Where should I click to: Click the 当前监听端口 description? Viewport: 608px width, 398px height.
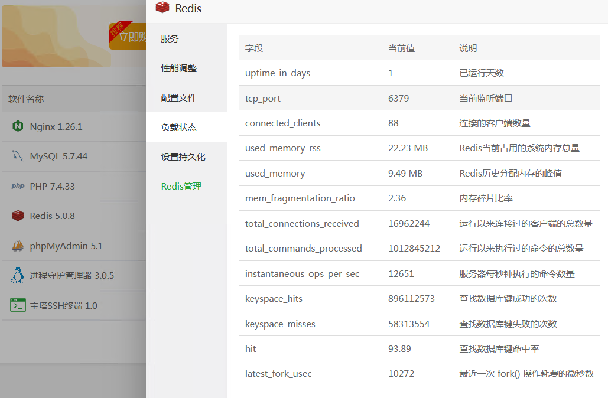(486, 98)
